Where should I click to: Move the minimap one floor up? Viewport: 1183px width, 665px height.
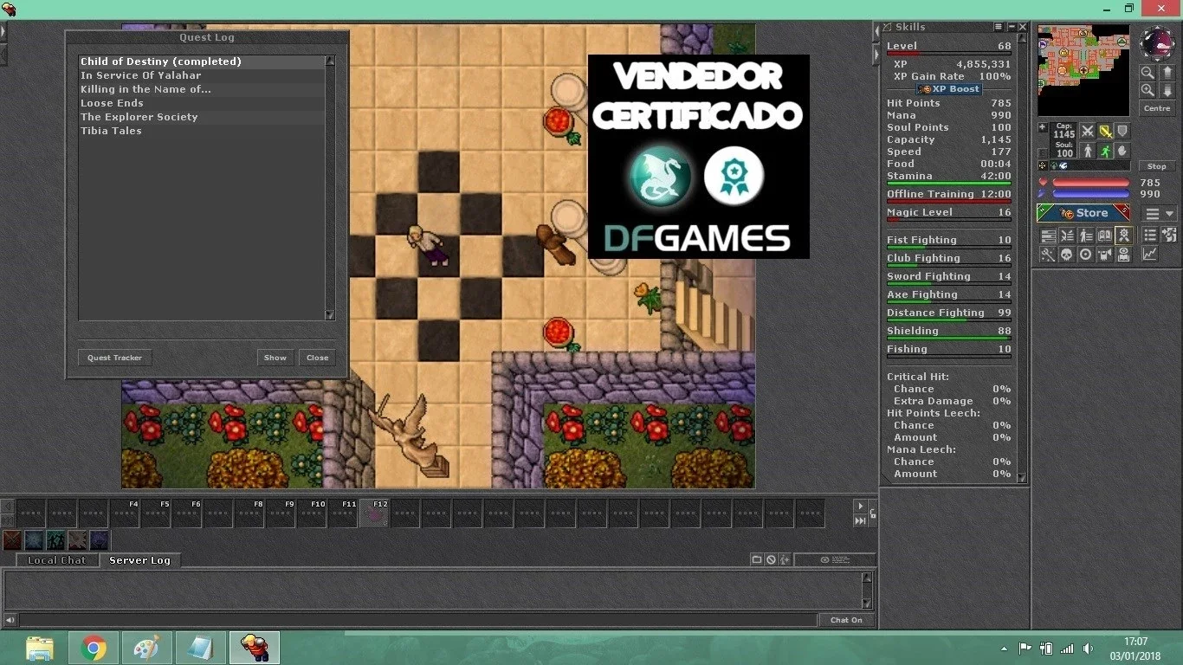pos(1166,73)
